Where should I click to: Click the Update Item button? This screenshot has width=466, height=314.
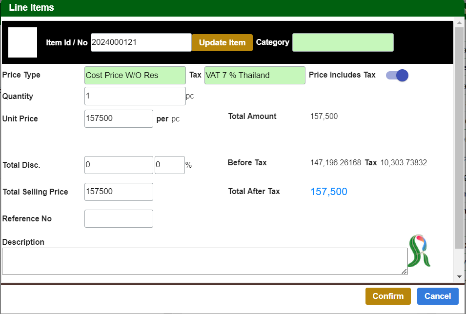tap(223, 42)
